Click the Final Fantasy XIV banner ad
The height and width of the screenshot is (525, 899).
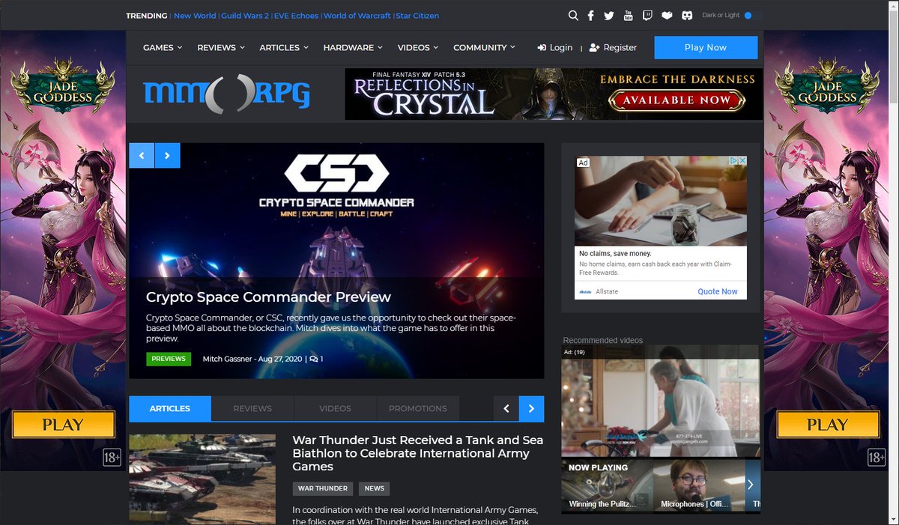click(554, 94)
